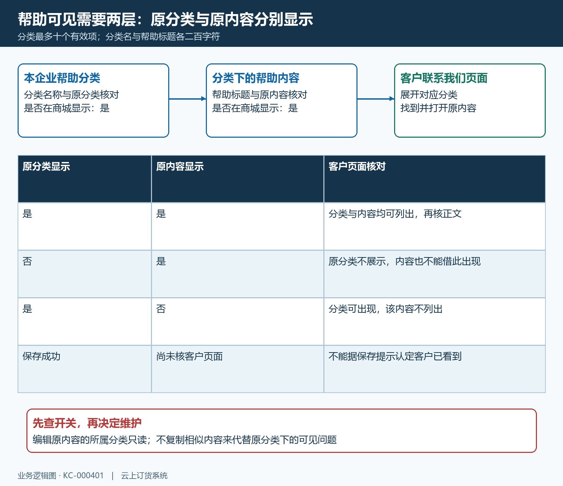Click the text 分类名称与原分类核对

click(71, 95)
